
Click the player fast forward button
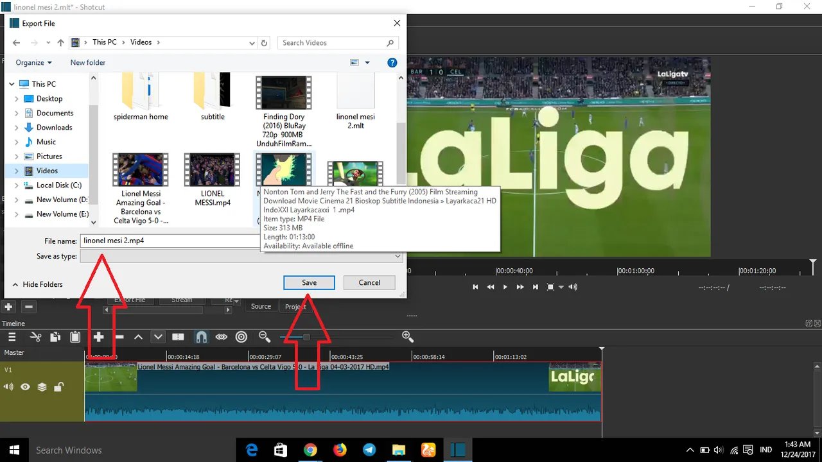[x=520, y=287]
